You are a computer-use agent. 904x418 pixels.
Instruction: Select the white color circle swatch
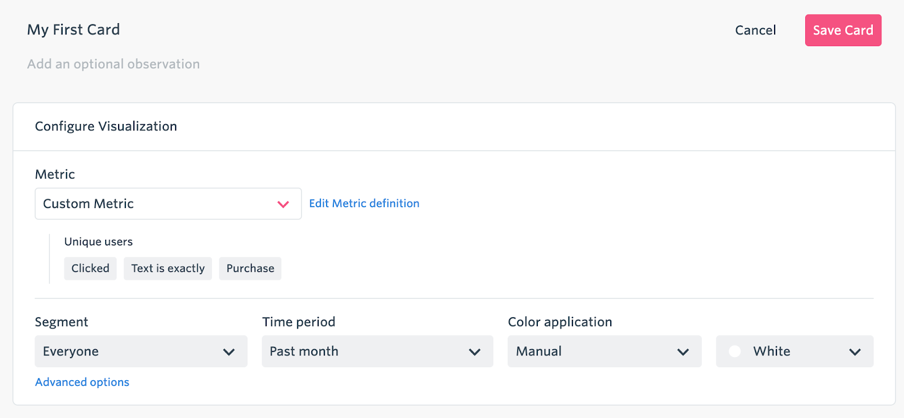point(734,351)
